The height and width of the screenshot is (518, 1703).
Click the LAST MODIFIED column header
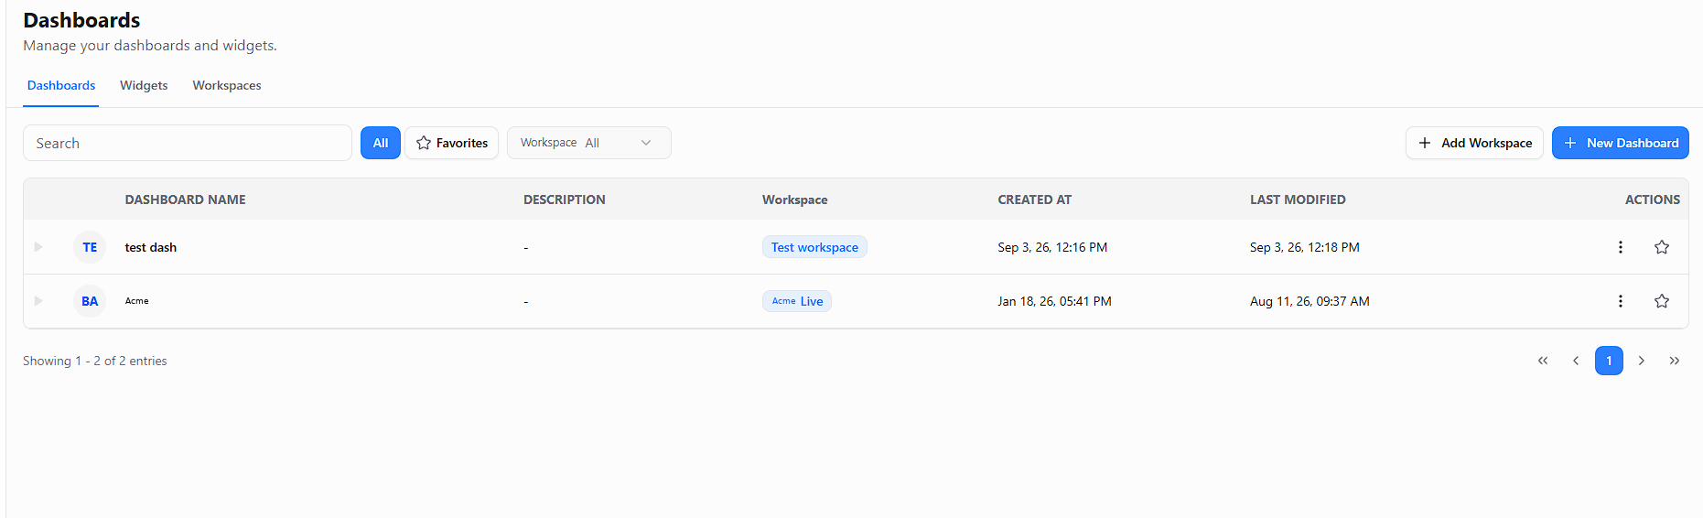click(x=1298, y=200)
